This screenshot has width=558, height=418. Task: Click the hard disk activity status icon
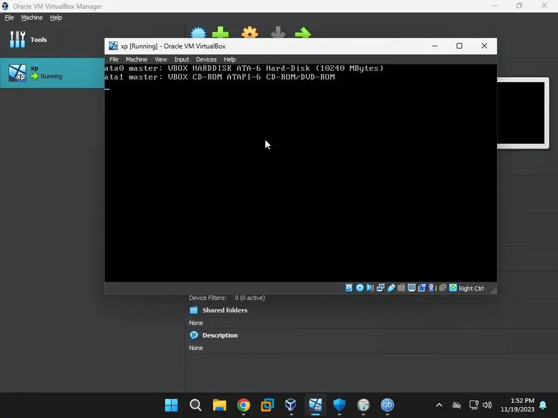[x=349, y=288]
